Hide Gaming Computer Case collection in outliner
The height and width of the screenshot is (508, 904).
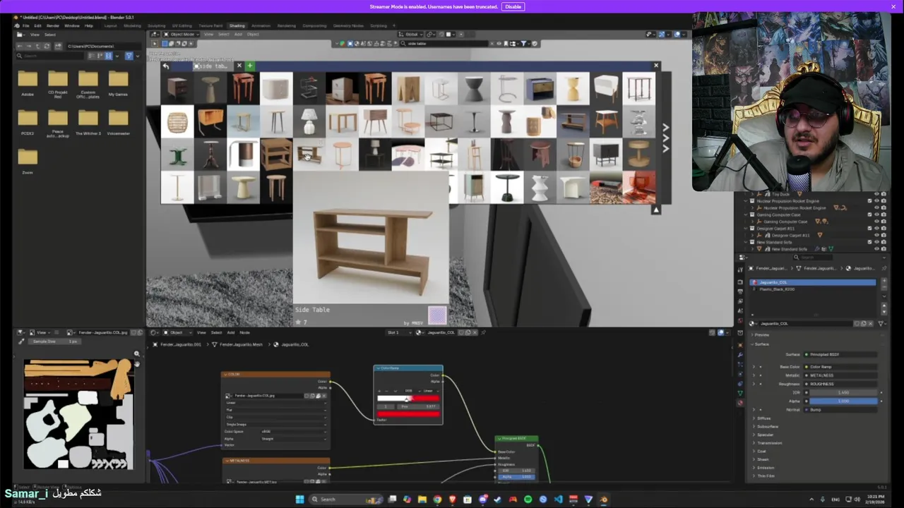point(876,214)
